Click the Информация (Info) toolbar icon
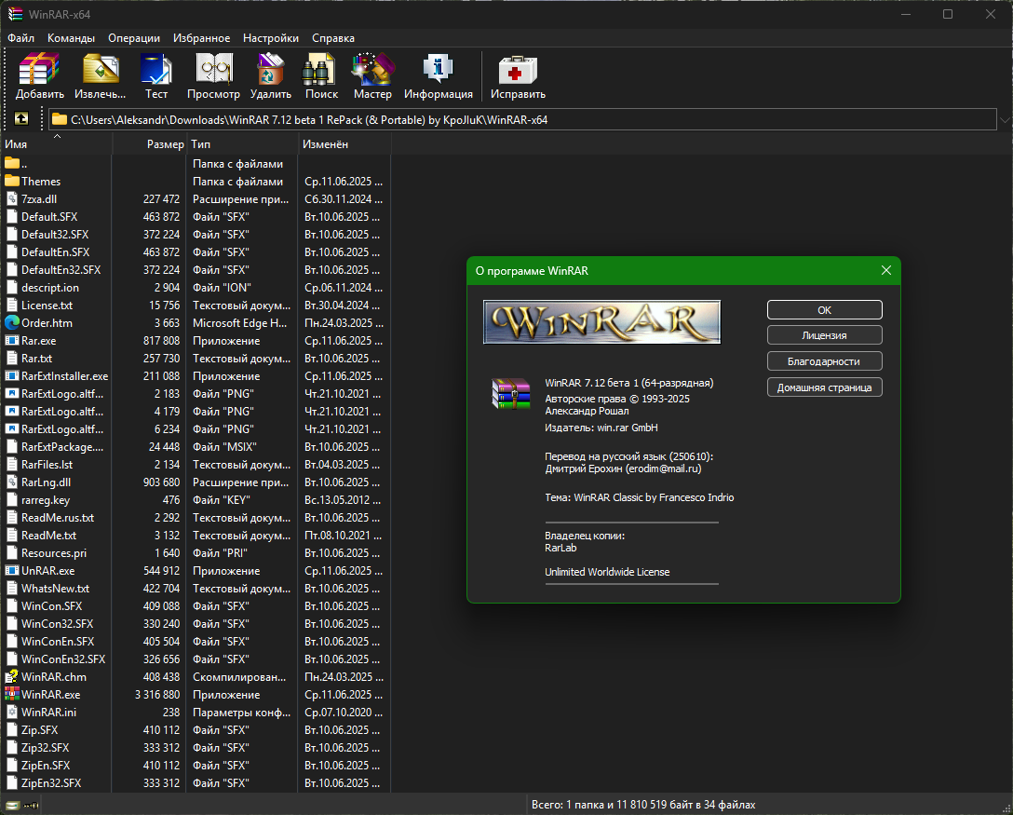Screen dimensions: 1013x815 439,76
